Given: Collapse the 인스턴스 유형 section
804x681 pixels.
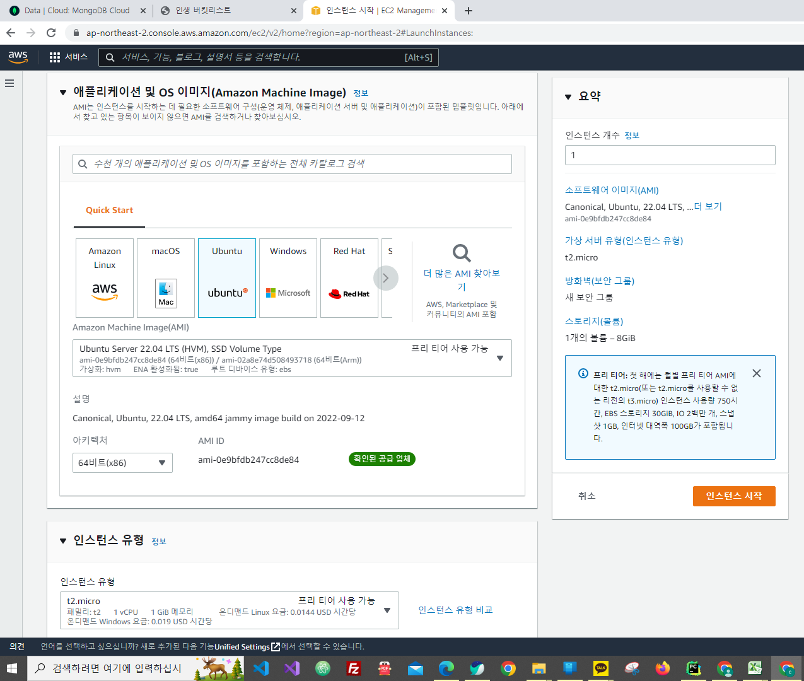Looking at the screenshot, I should point(63,541).
